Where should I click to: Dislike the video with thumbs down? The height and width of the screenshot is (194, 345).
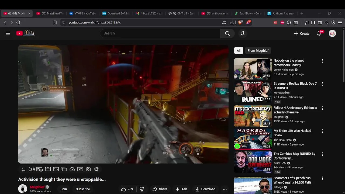pyautogui.click(x=142, y=189)
